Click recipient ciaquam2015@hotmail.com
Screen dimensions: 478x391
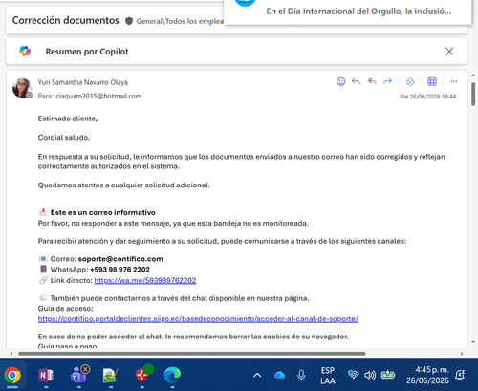coord(98,97)
